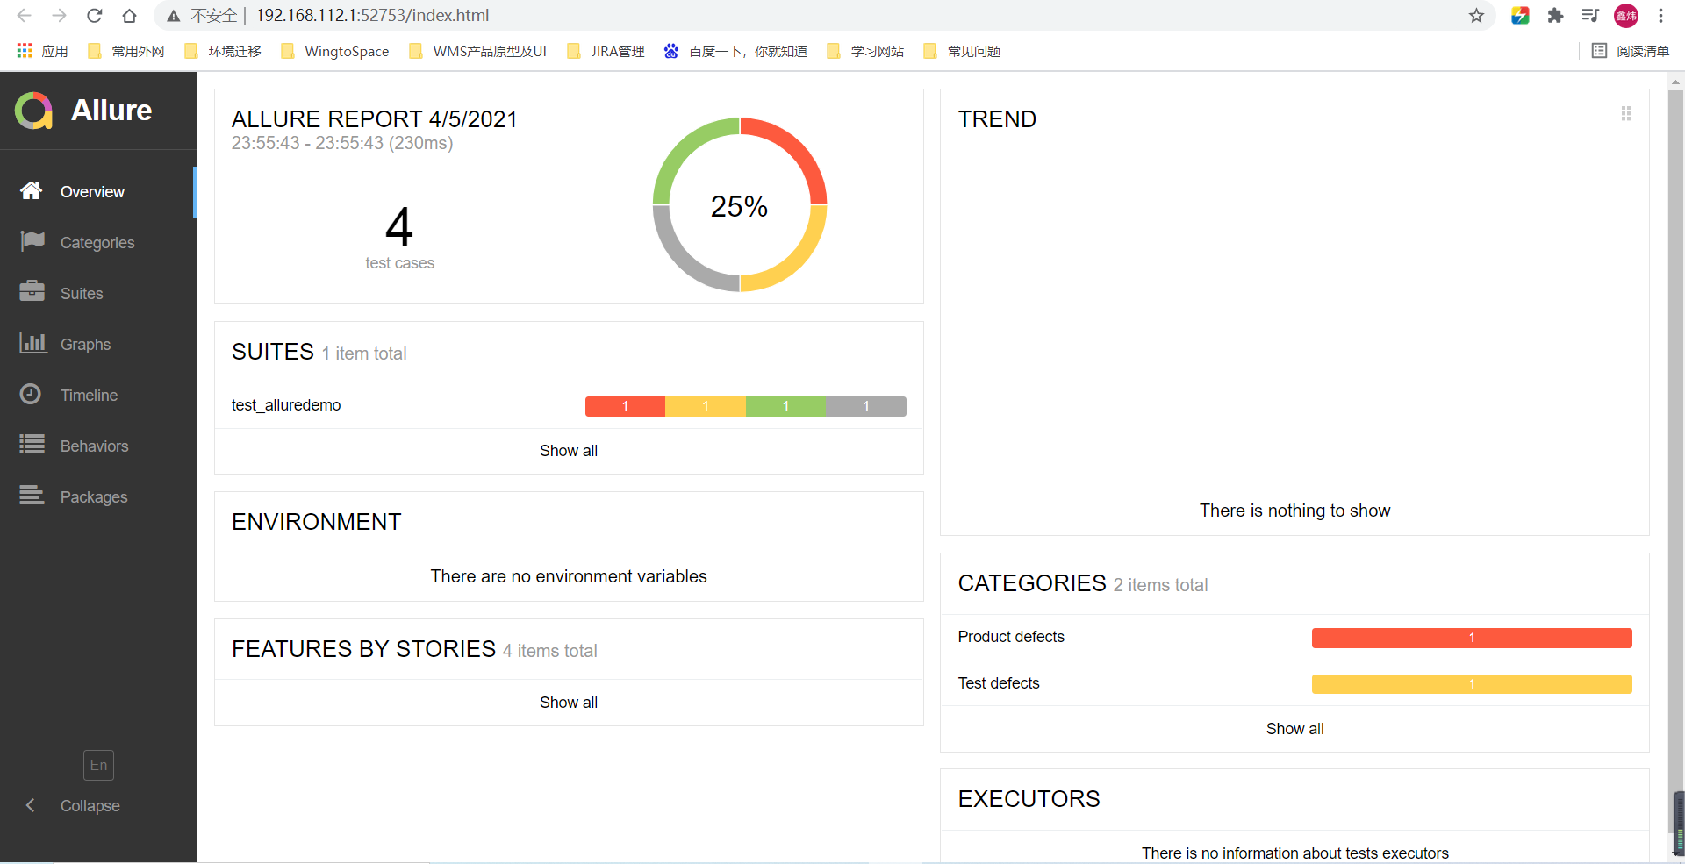Select the Overview home icon

click(x=32, y=190)
